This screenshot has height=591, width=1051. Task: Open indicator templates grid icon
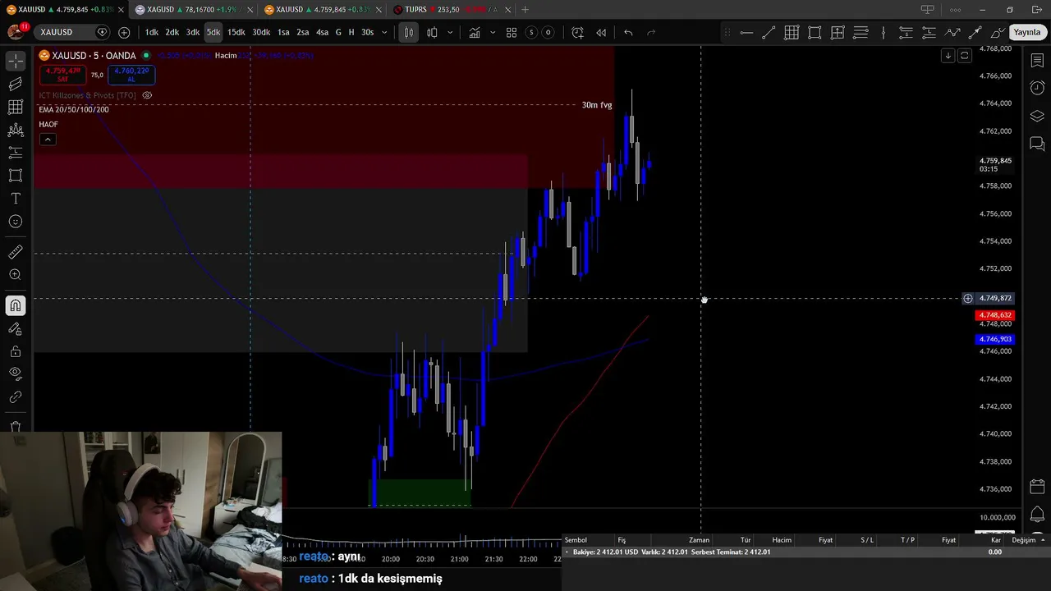pos(512,32)
